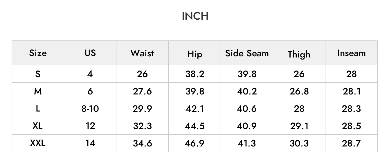Select the 28.7 inseam cell
Screen dimensions: 389x156
351,143
